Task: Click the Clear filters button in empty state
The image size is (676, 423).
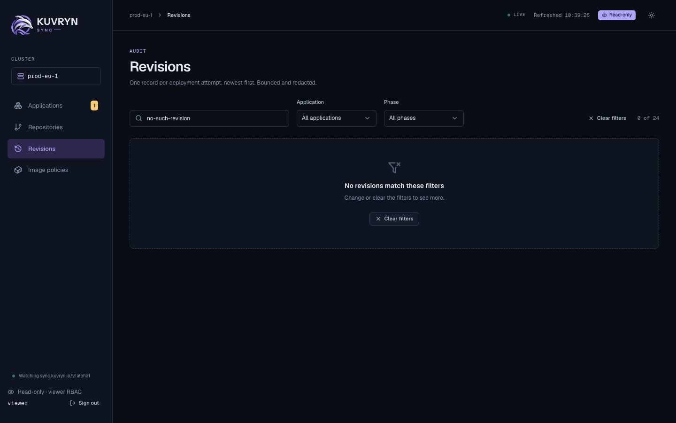Action: click(394, 219)
